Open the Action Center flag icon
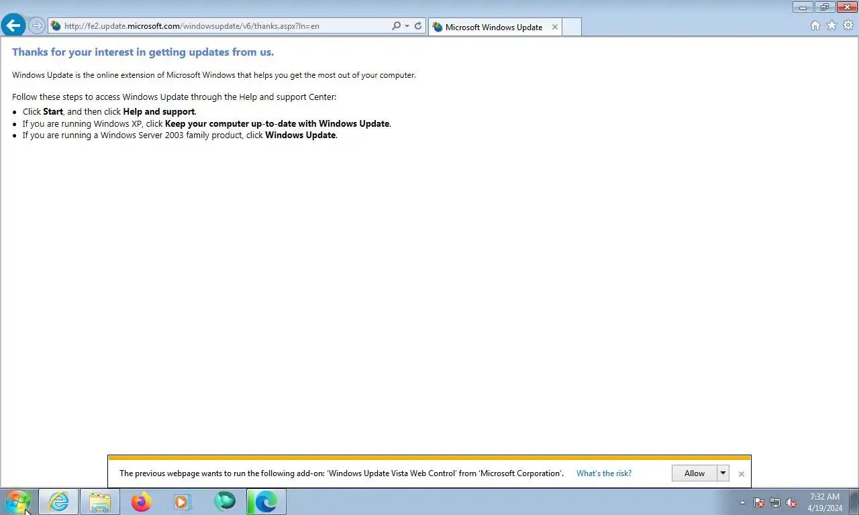Image resolution: width=859 pixels, height=515 pixels. point(759,502)
